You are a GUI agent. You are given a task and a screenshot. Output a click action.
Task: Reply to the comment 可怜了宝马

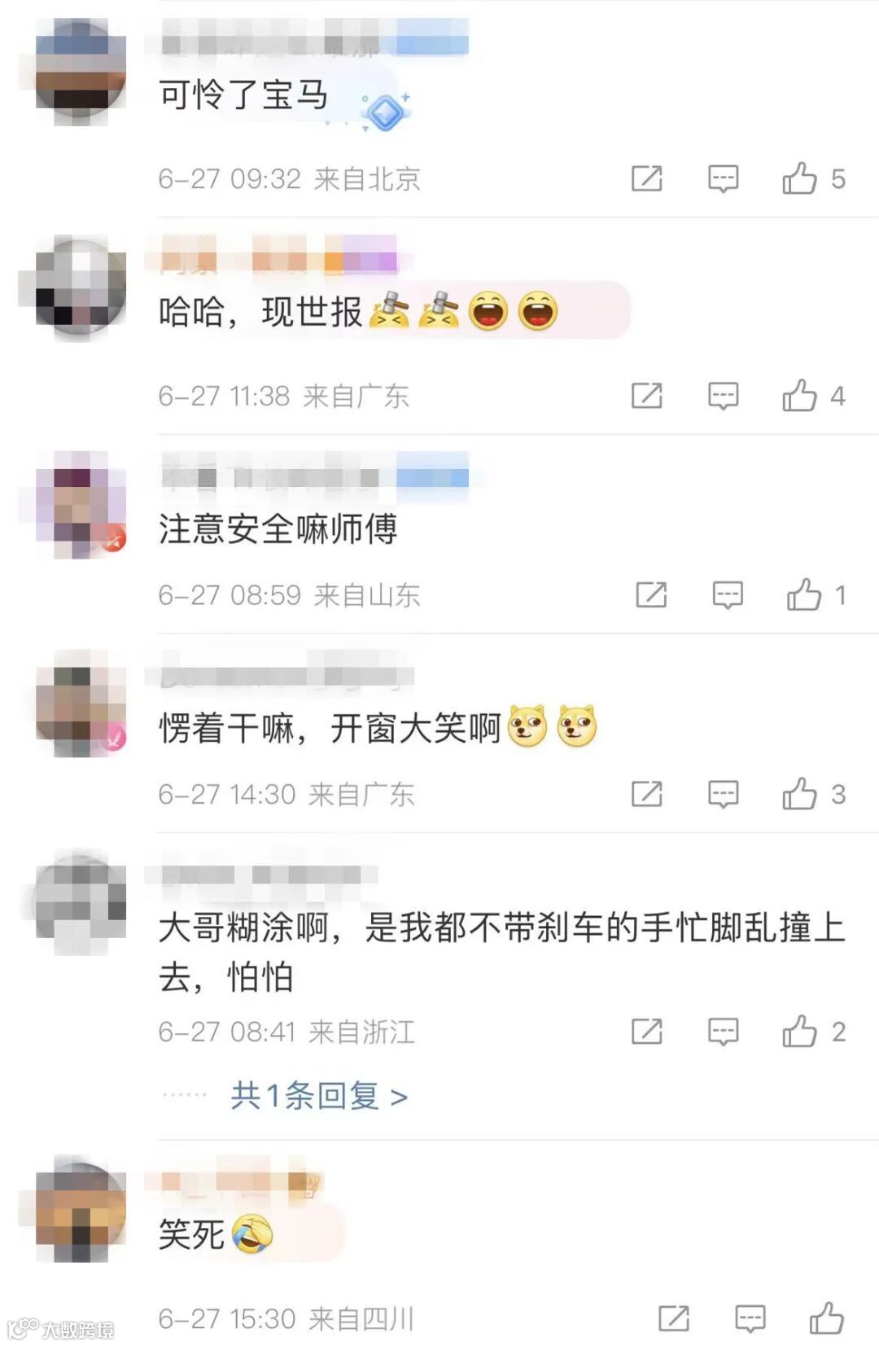(723, 178)
